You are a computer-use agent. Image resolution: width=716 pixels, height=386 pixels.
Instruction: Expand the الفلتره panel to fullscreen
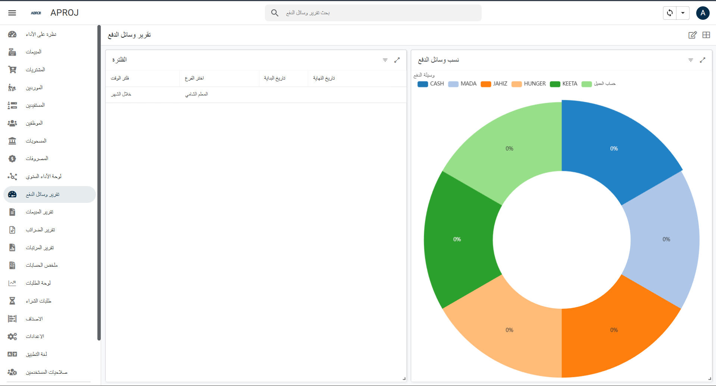[x=397, y=60]
